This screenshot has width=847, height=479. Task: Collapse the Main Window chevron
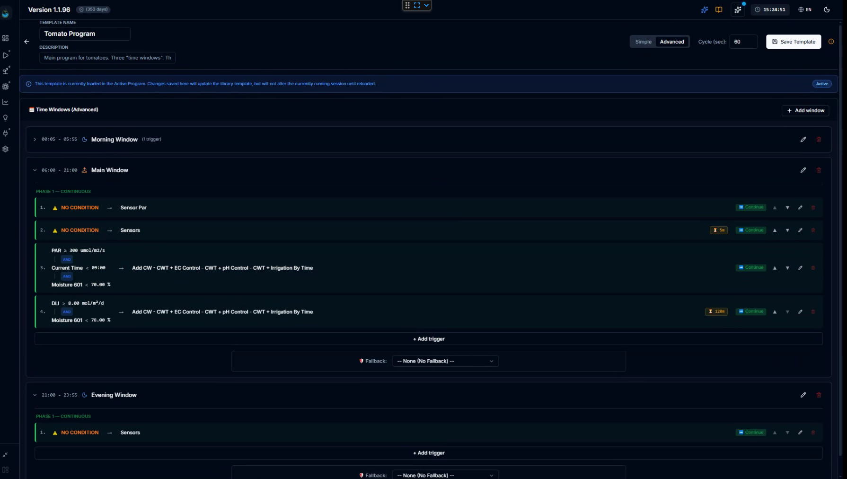[x=35, y=170]
